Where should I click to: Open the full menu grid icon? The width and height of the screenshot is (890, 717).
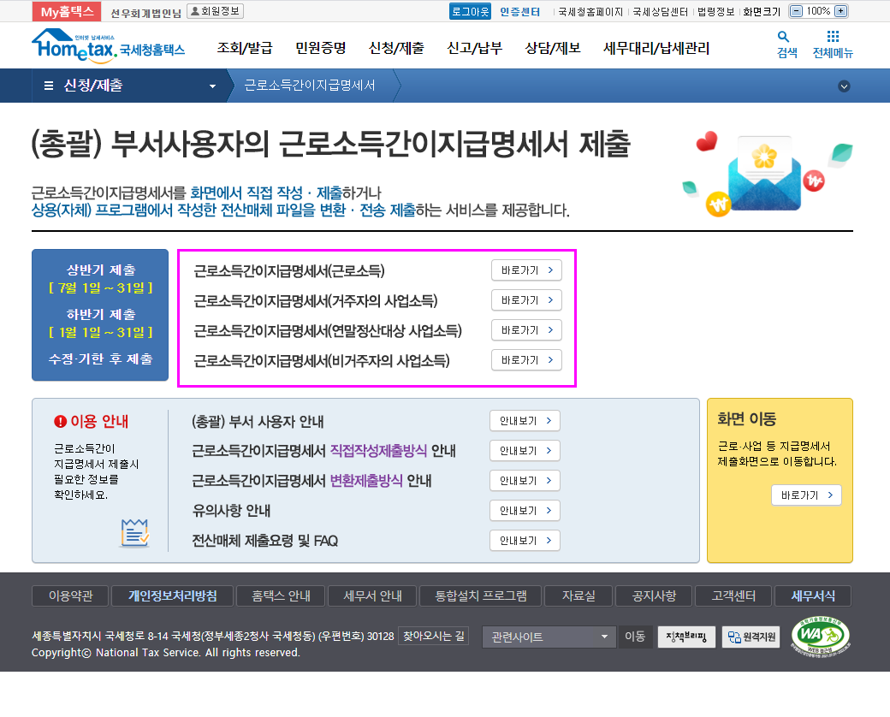[x=833, y=38]
